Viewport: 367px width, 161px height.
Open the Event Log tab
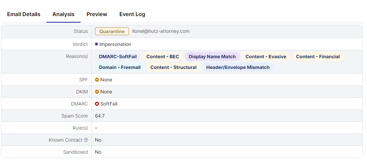132,14
